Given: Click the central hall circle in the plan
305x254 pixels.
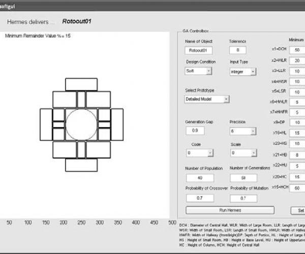Looking at the screenshot, I should tap(81, 124).
